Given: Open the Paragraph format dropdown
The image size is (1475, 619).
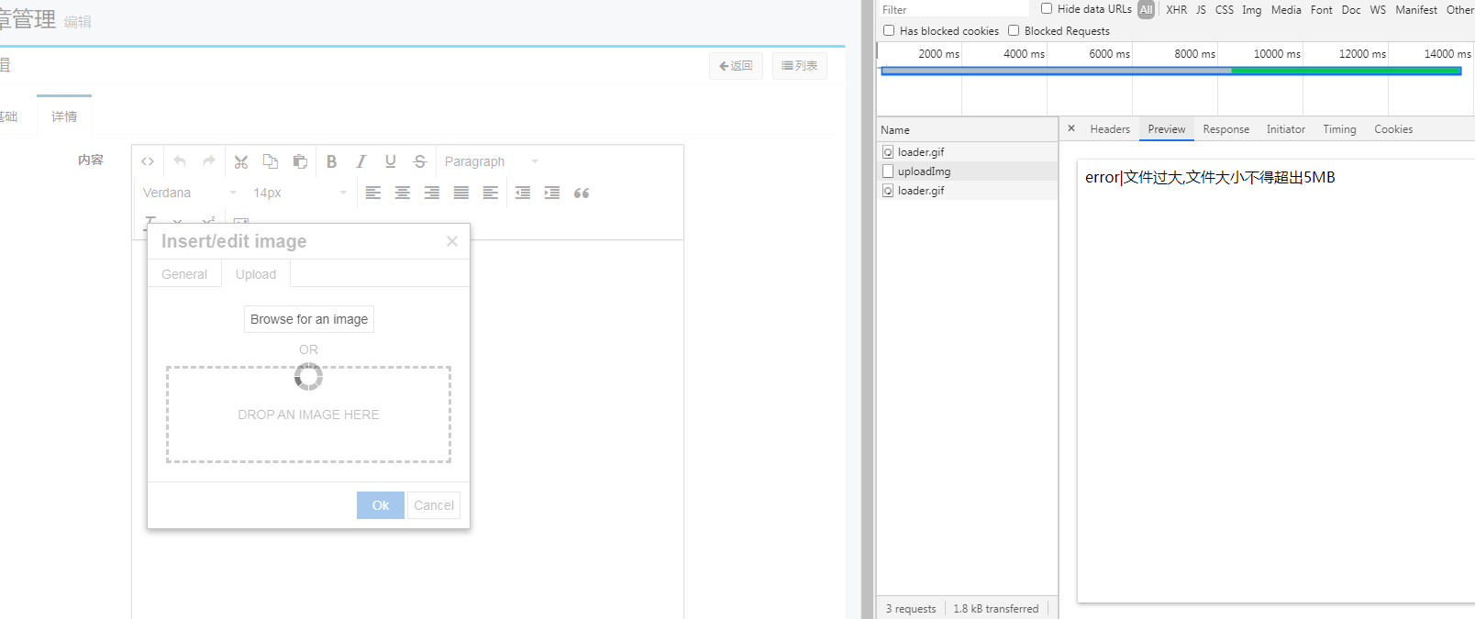Looking at the screenshot, I should (x=491, y=161).
